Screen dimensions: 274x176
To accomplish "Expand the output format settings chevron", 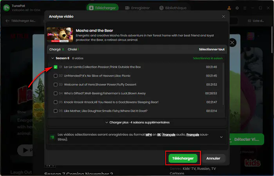I will (x=221, y=137).
